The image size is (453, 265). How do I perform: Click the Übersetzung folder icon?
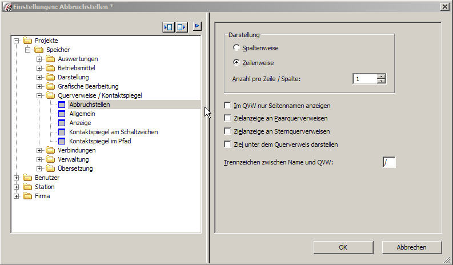pyautogui.click(x=50, y=168)
